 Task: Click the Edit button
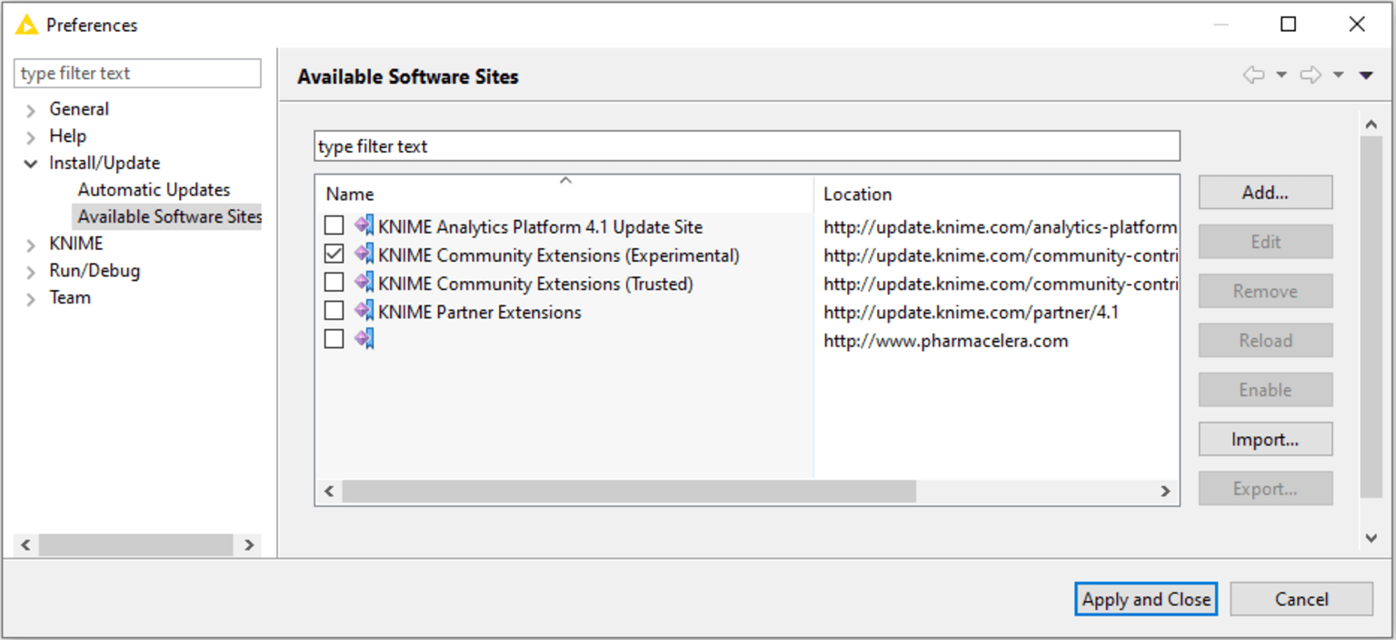[1265, 242]
